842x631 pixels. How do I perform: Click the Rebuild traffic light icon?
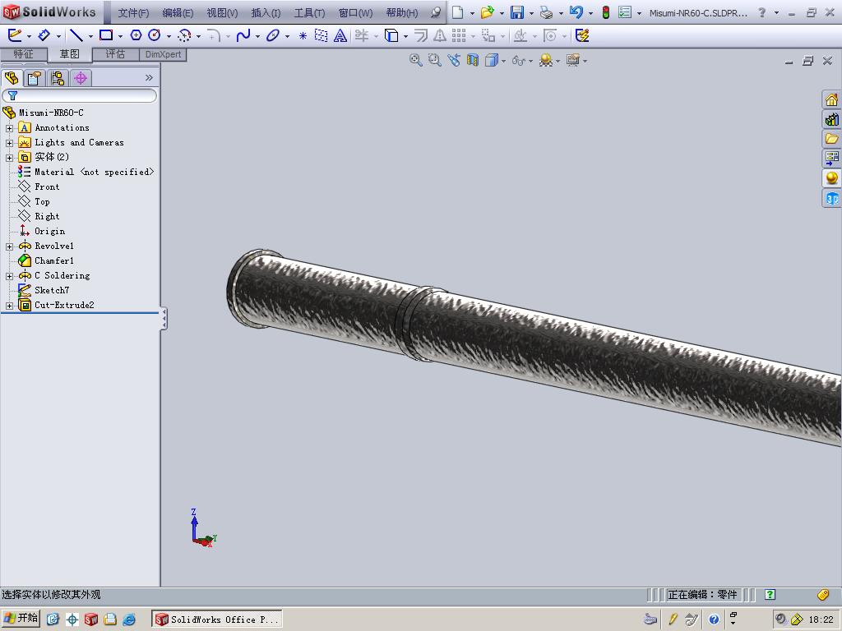605,12
